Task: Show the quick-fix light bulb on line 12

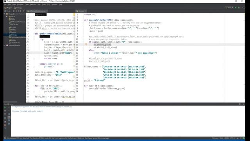Action: coord(86,44)
